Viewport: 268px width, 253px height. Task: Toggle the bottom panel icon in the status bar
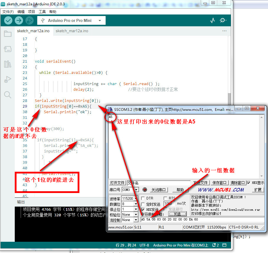[224, 245]
